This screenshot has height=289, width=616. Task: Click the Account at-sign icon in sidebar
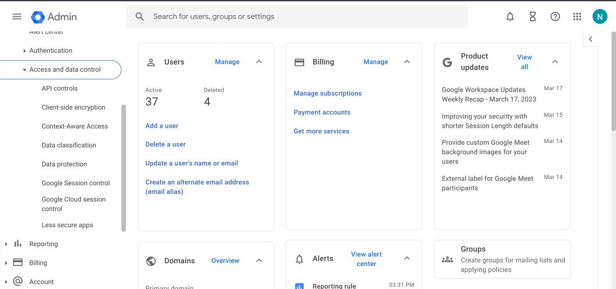click(18, 281)
